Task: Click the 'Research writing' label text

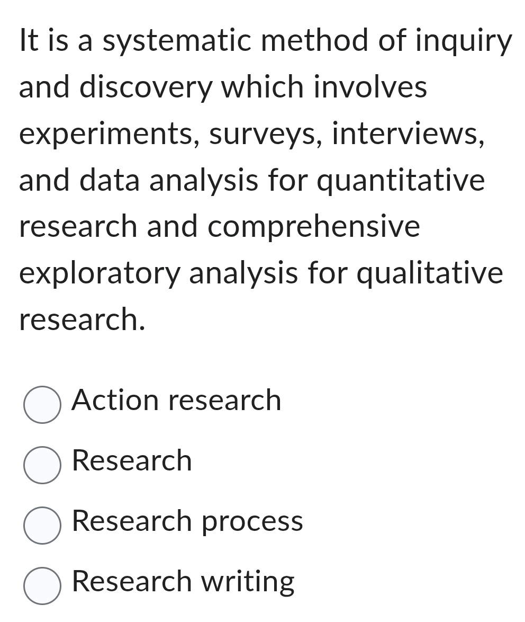Action: [x=183, y=581]
